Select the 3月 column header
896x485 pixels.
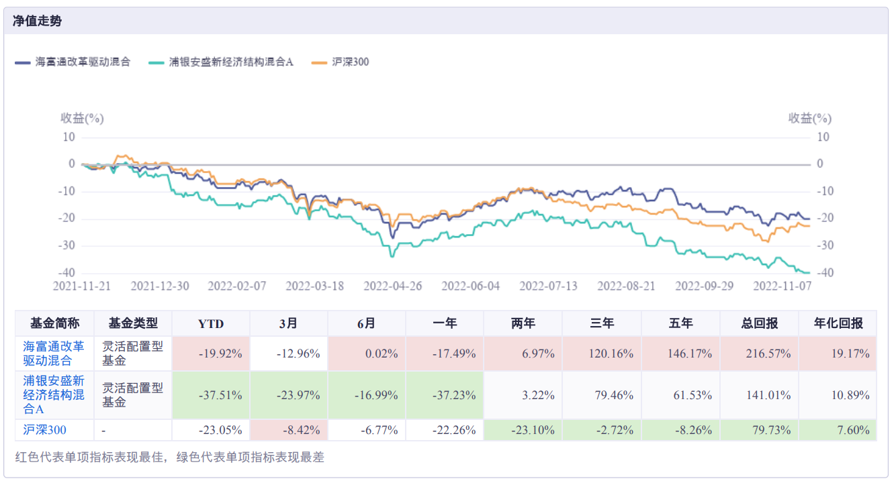click(289, 323)
